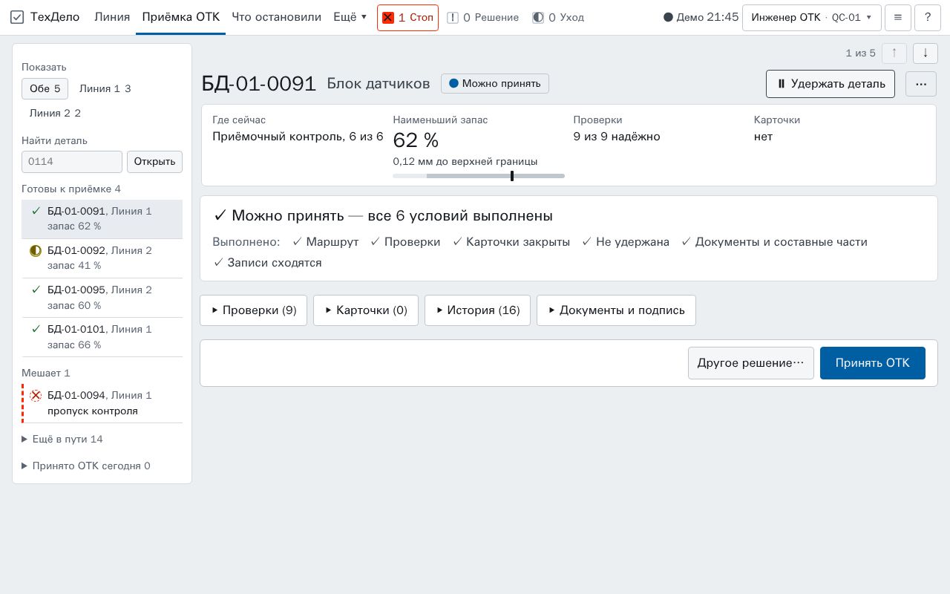Expand Ещё в пути 14 list
Image resolution: width=950 pixels, height=594 pixels.
pyautogui.click(x=62, y=439)
